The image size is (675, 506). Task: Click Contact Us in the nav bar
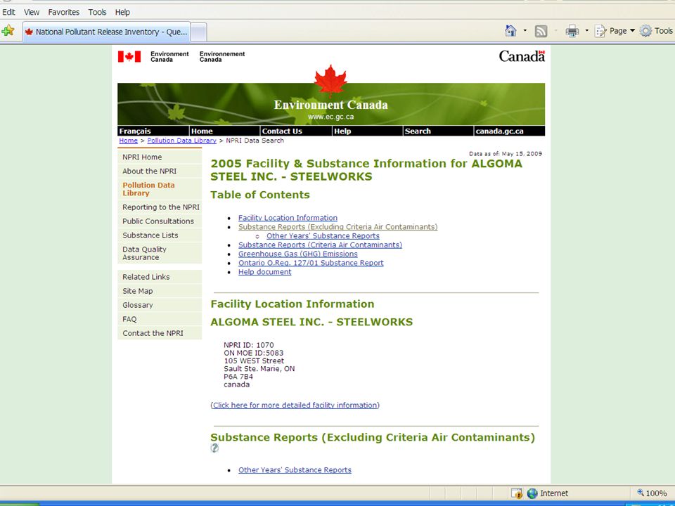pyautogui.click(x=282, y=131)
